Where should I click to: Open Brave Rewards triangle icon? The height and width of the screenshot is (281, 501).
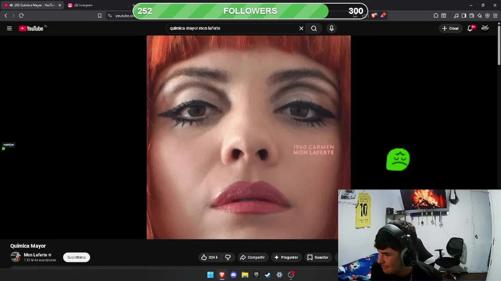(x=383, y=15)
